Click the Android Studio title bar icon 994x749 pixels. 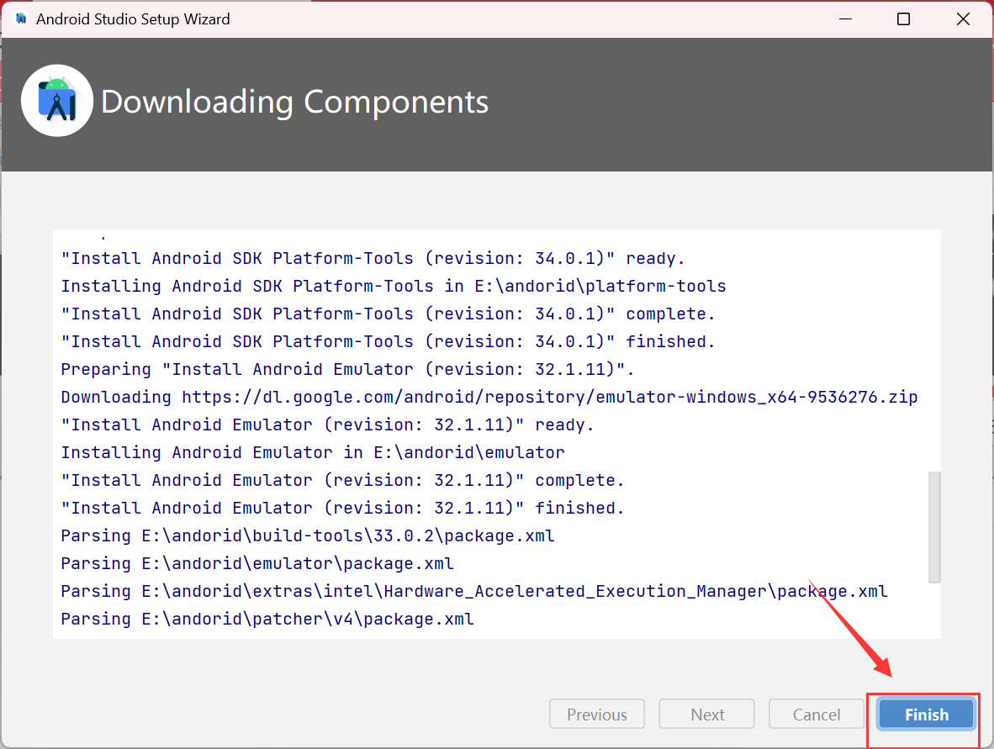(21, 19)
